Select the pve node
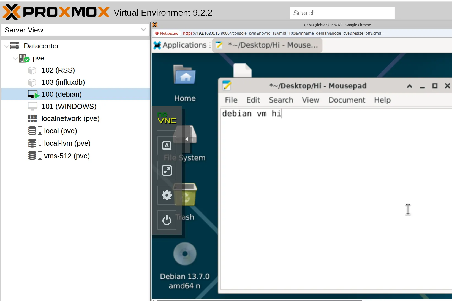 coord(38,58)
